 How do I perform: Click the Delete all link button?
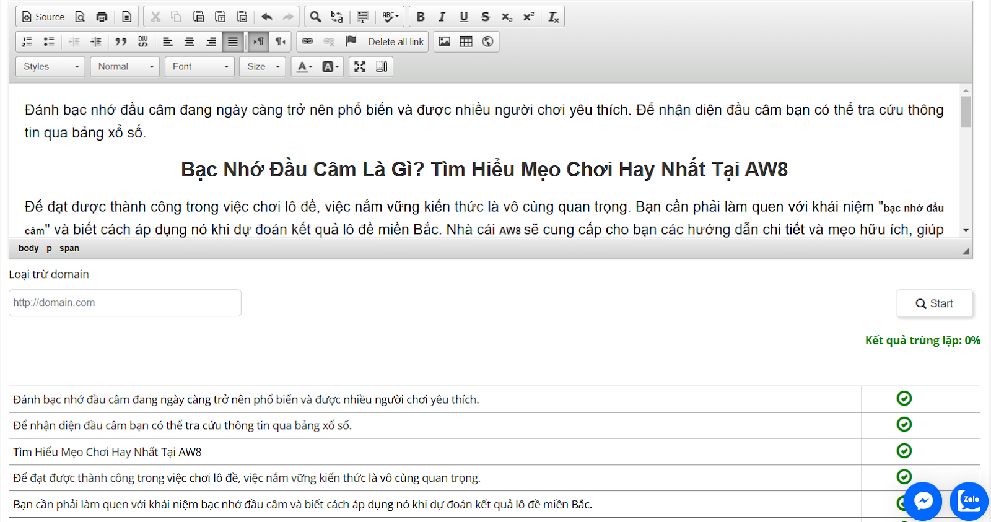point(396,41)
